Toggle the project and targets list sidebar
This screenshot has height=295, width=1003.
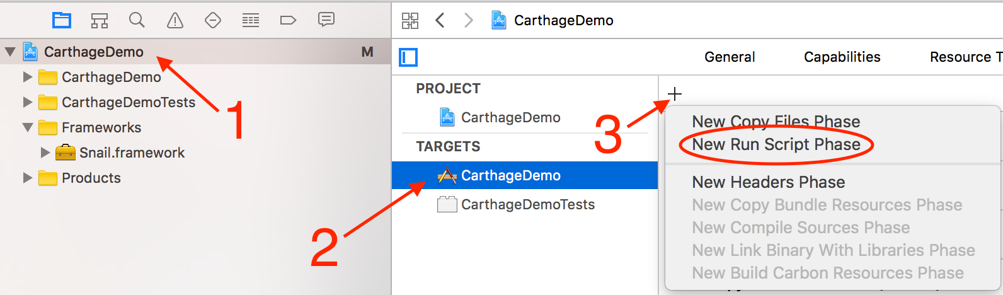point(408,57)
